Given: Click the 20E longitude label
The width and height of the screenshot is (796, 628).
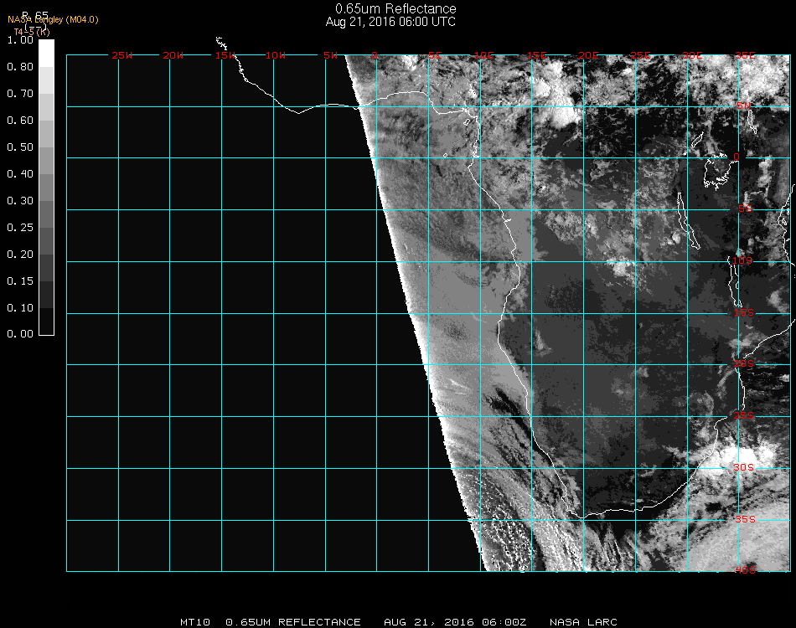Looking at the screenshot, I should pyautogui.click(x=588, y=55).
